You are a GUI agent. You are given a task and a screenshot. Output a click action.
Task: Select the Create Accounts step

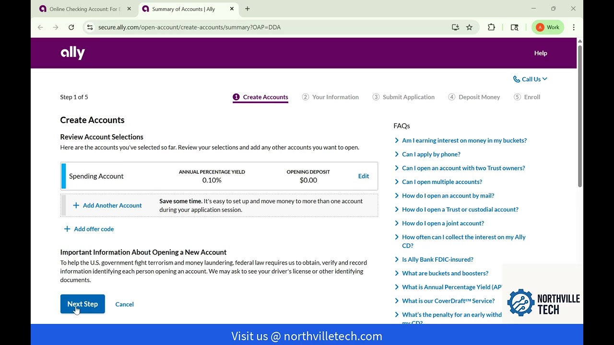(x=260, y=97)
